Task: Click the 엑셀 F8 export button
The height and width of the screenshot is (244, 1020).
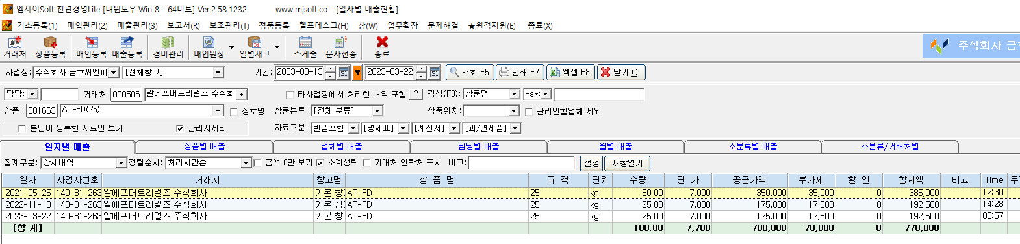Action: (570, 72)
